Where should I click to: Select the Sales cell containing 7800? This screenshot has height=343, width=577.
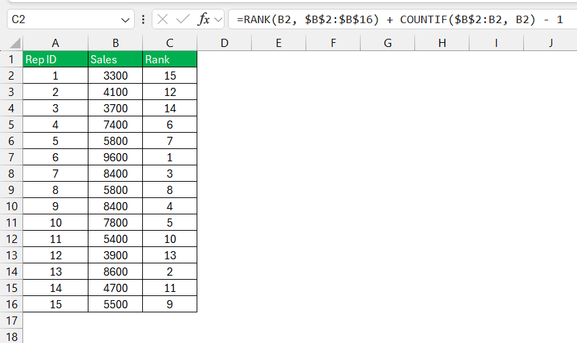116,223
